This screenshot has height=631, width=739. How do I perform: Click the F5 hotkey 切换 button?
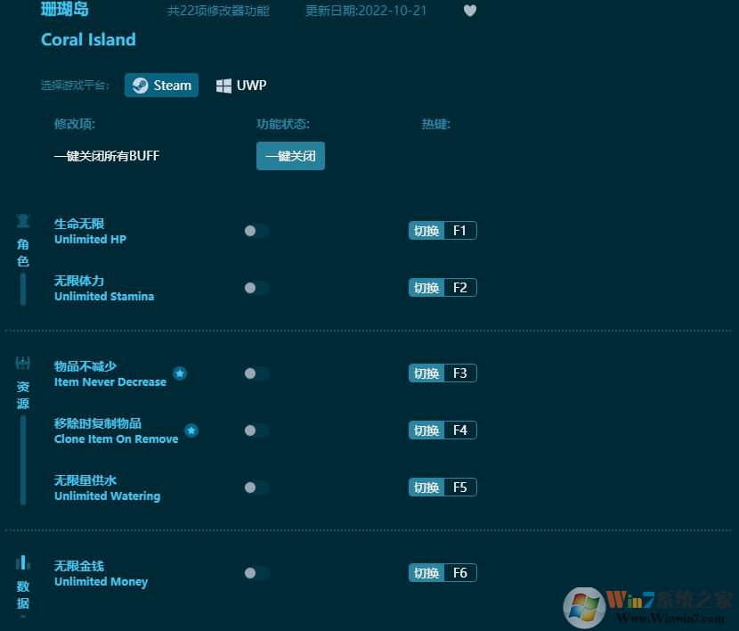[x=426, y=488]
